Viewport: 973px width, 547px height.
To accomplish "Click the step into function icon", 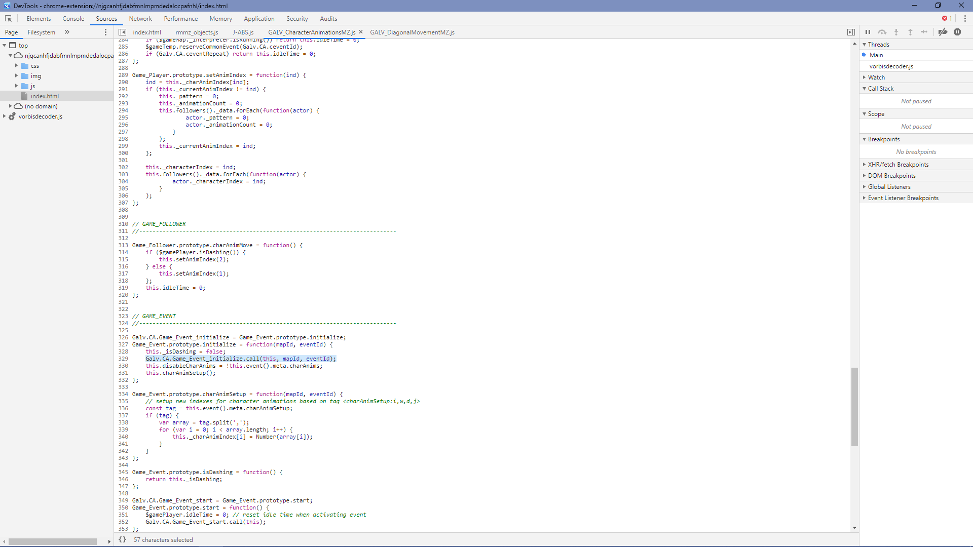I will pyautogui.click(x=896, y=32).
